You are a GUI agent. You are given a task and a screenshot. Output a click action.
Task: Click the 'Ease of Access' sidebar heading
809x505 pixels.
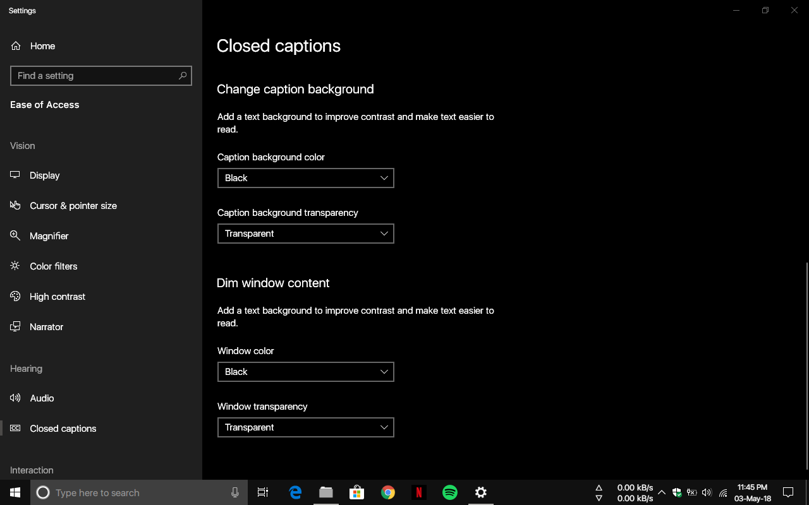click(45, 105)
